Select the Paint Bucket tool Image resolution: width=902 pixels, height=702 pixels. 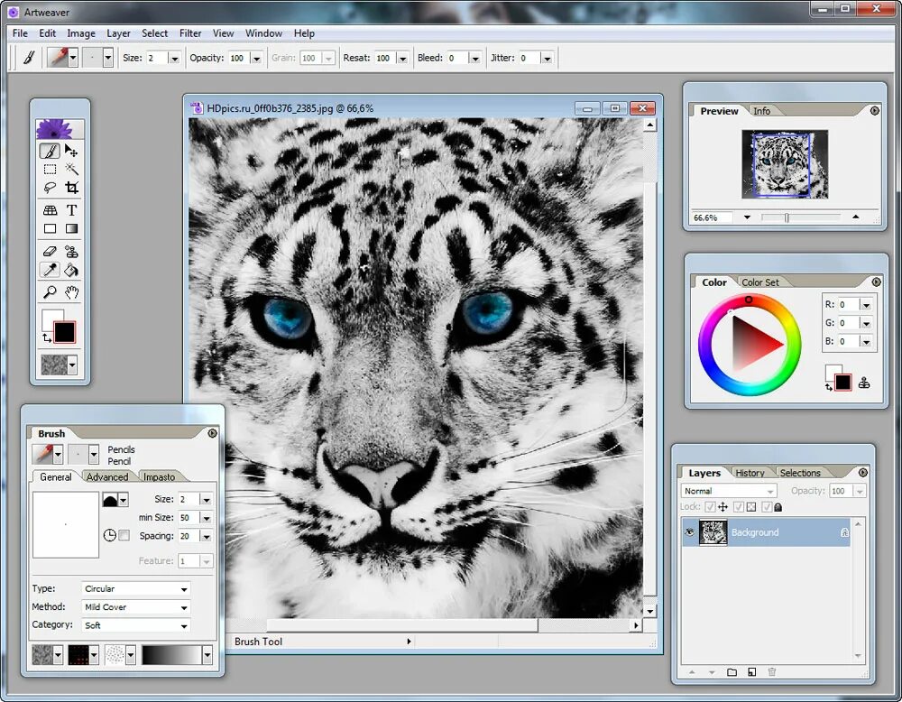click(x=71, y=270)
